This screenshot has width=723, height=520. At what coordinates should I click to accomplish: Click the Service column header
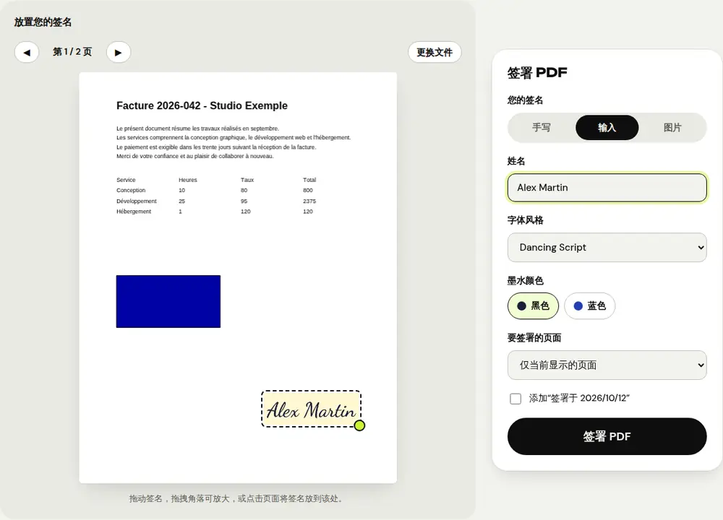pos(126,180)
